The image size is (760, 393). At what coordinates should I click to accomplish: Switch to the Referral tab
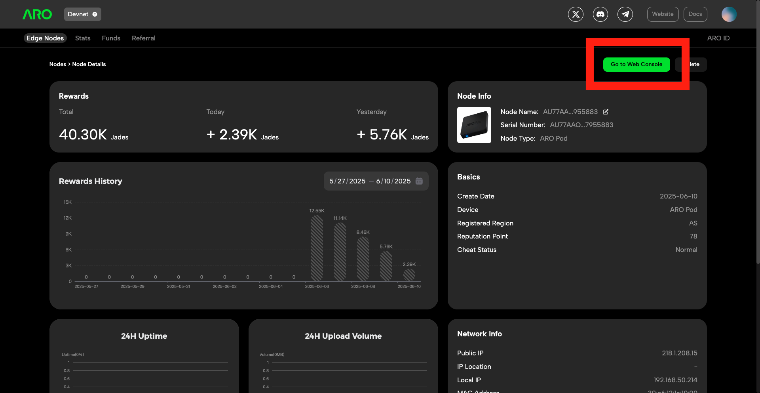click(x=144, y=38)
